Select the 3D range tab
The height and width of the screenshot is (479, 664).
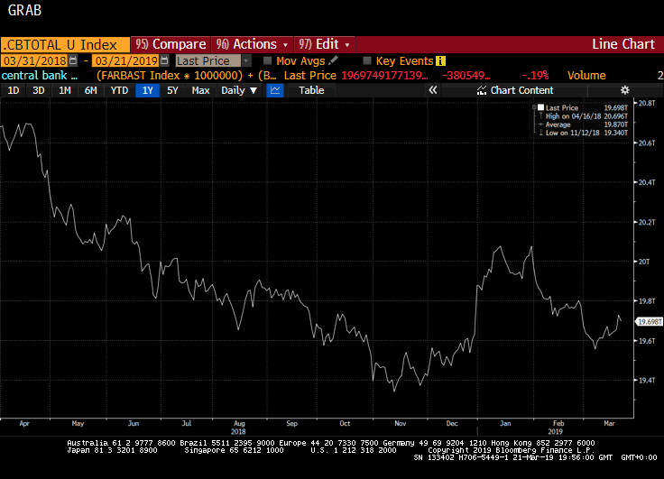click(39, 90)
